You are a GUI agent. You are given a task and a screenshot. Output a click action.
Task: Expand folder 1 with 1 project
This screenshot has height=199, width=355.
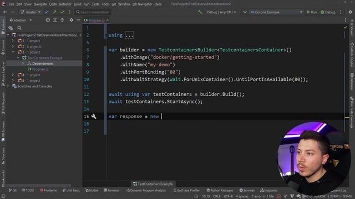coord(13,40)
